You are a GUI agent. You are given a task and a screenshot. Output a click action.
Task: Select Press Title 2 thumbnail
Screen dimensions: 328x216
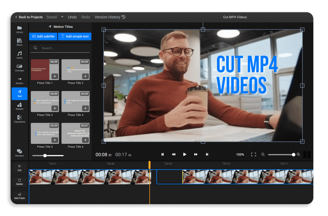tap(75, 70)
